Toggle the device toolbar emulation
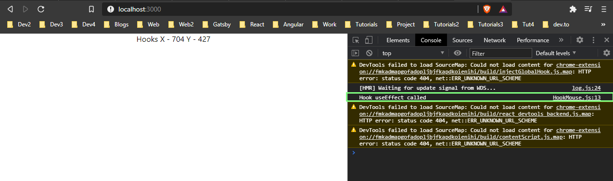 369,40
